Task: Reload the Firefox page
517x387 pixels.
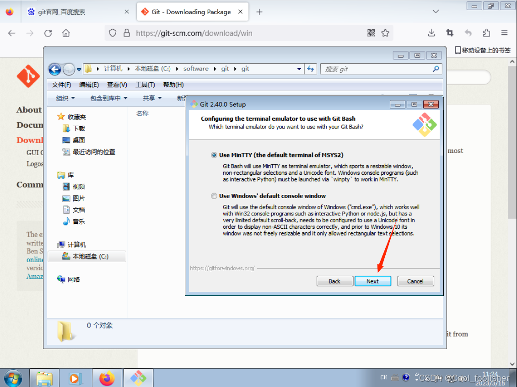Action: click(x=48, y=33)
